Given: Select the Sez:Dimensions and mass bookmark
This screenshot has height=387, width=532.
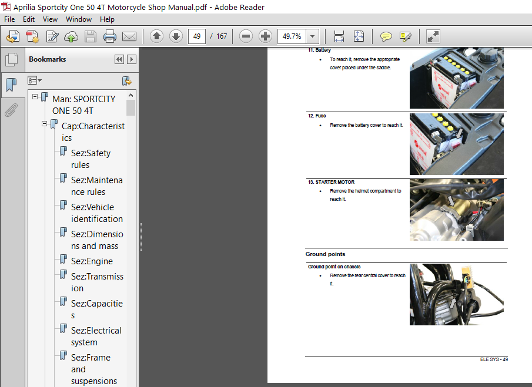Looking at the screenshot, I should (97, 240).
